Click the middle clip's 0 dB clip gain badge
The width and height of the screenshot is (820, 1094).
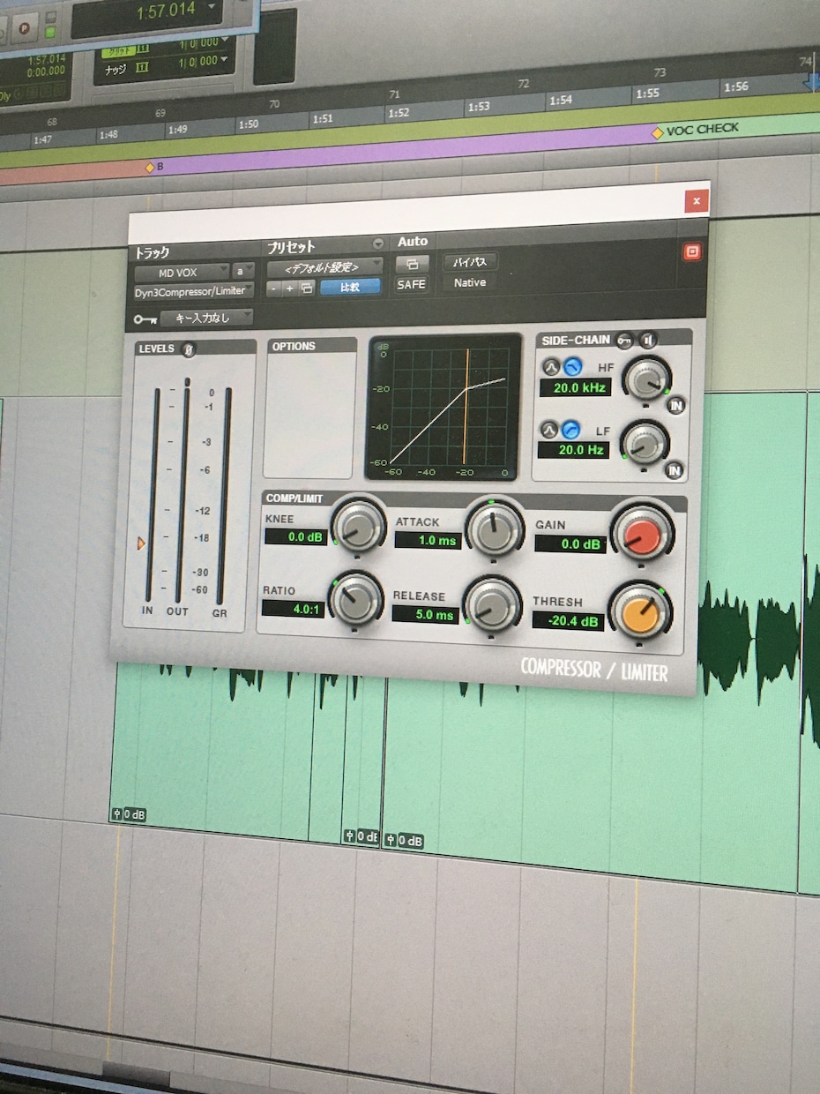(x=361, y=836)
